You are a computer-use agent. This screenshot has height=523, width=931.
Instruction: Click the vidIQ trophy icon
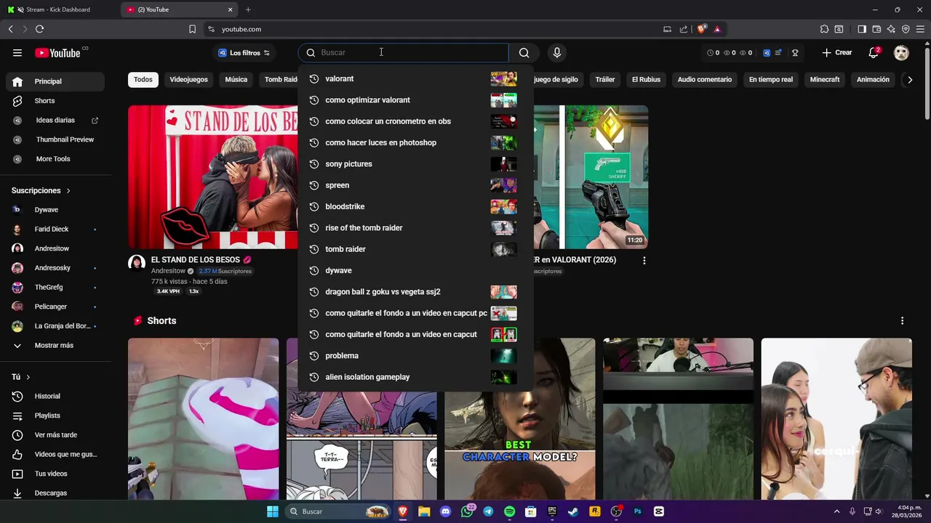pyautogui.click(x=795, y=52)
